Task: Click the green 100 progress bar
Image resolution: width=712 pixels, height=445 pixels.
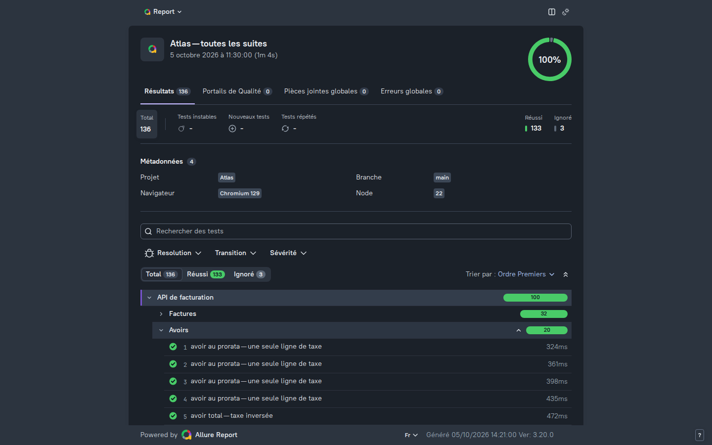Action: coord(535,298)
